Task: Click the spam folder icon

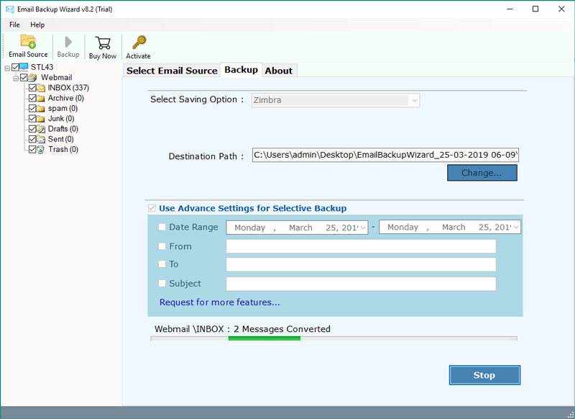Action: [41, 109]
